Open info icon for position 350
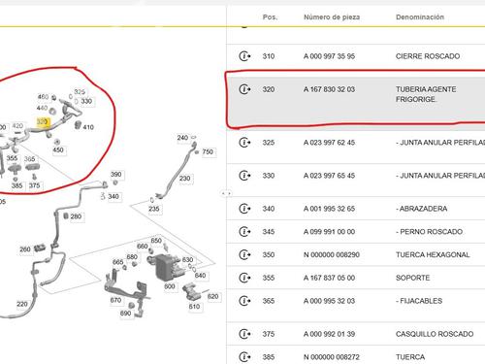The image size is (485, 364). [x=244, y=254]
